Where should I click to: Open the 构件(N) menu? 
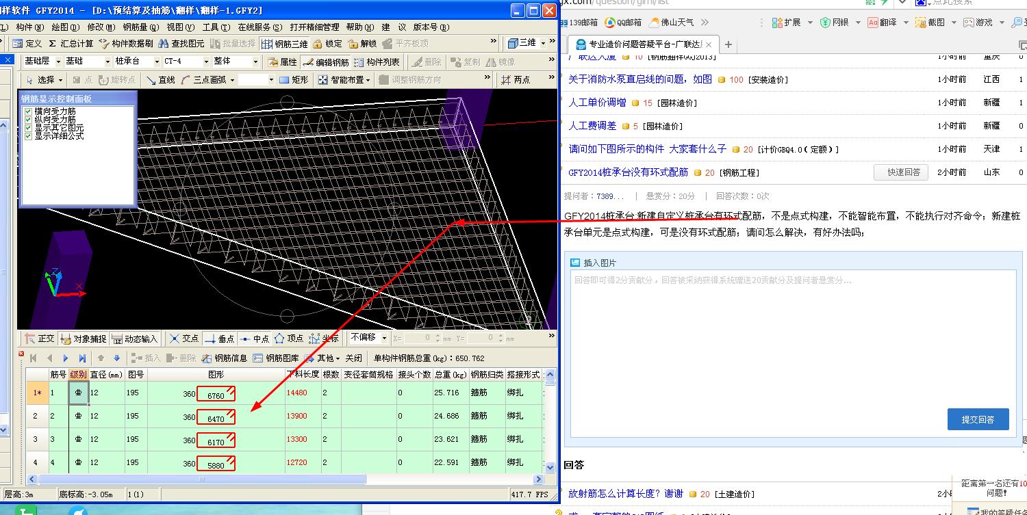tap(30, 27)
